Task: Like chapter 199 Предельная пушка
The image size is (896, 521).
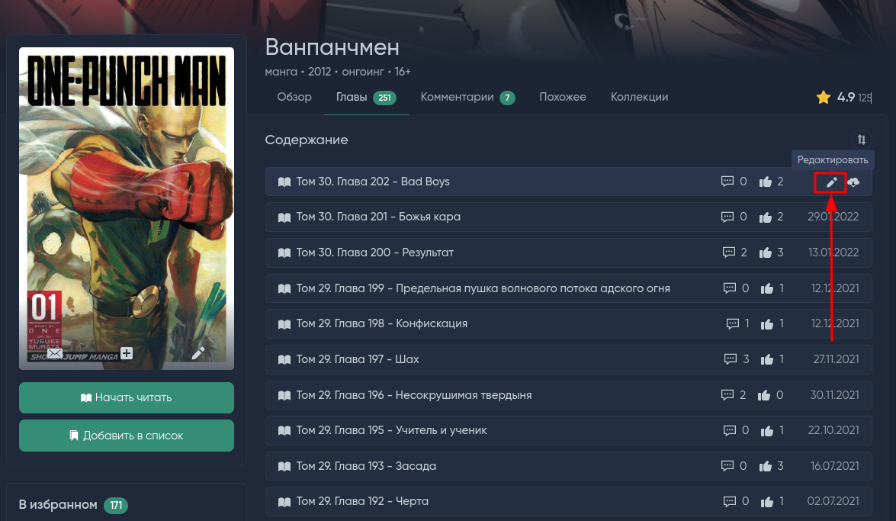Action: (767, 289)
